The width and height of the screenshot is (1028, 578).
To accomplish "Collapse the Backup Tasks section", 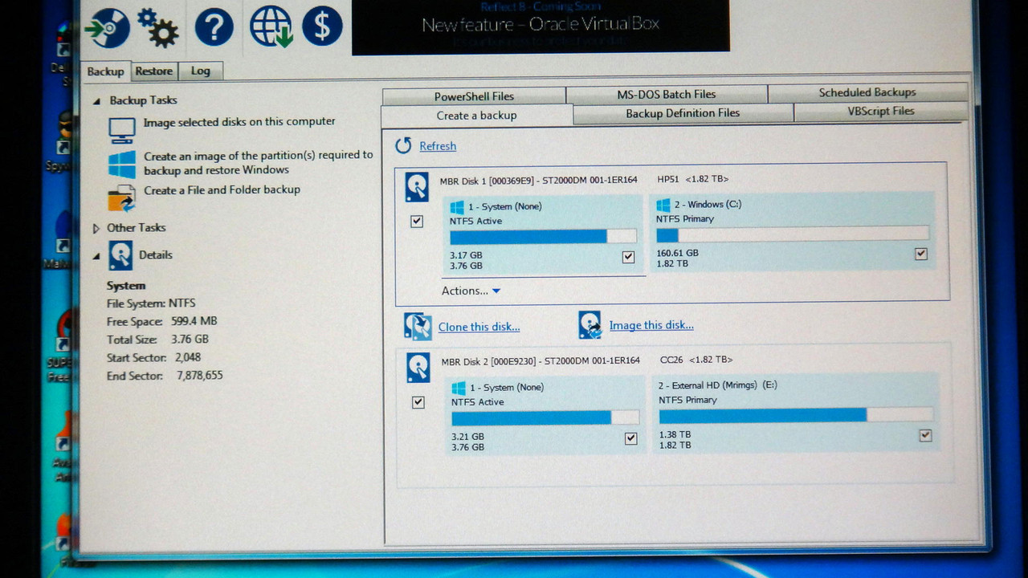I will click(x=97, y=101).
